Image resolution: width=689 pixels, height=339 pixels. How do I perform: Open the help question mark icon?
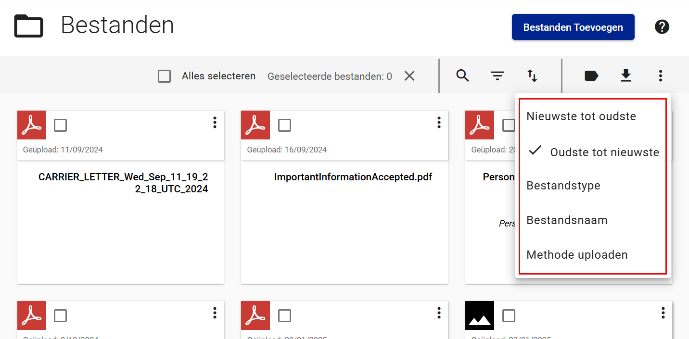(x=662, y=27)
